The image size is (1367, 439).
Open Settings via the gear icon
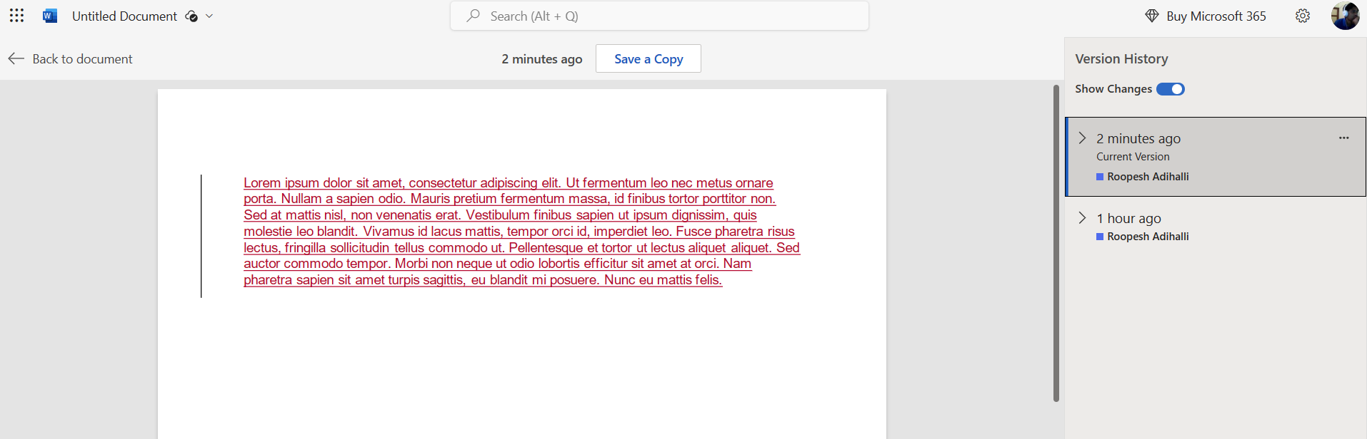pos(1303,16)
